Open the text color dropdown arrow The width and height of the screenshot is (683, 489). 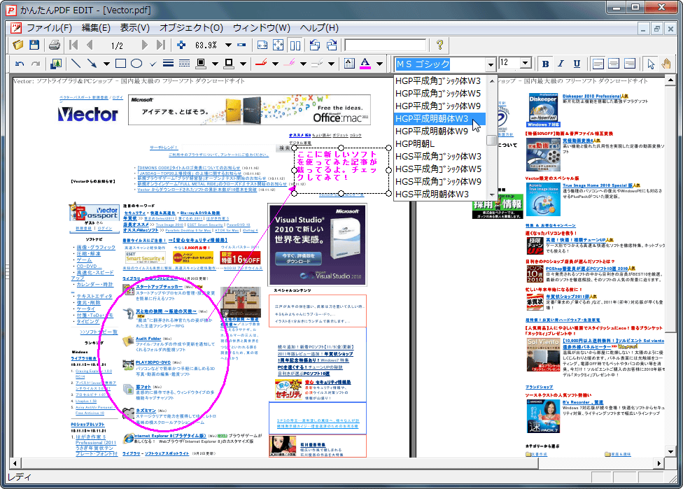point(379,64)
